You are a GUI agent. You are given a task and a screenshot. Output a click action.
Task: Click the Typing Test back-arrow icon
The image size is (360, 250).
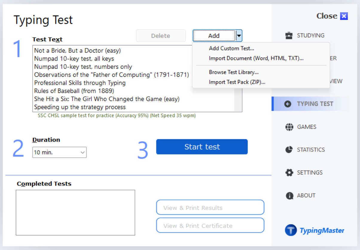pos(288,104)
